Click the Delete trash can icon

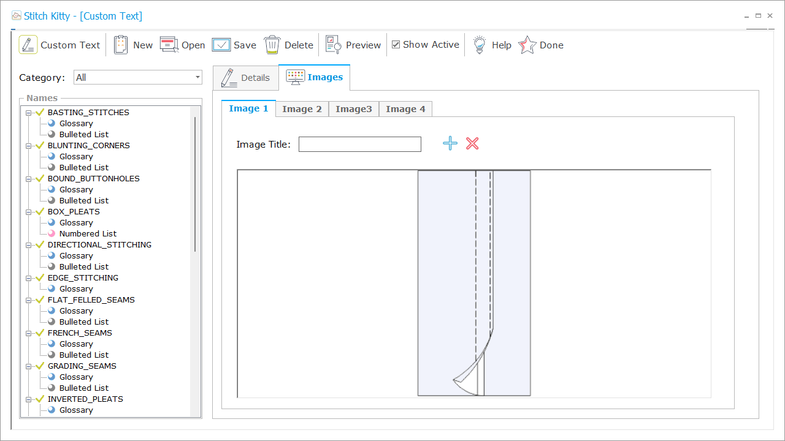click(272, 45)
